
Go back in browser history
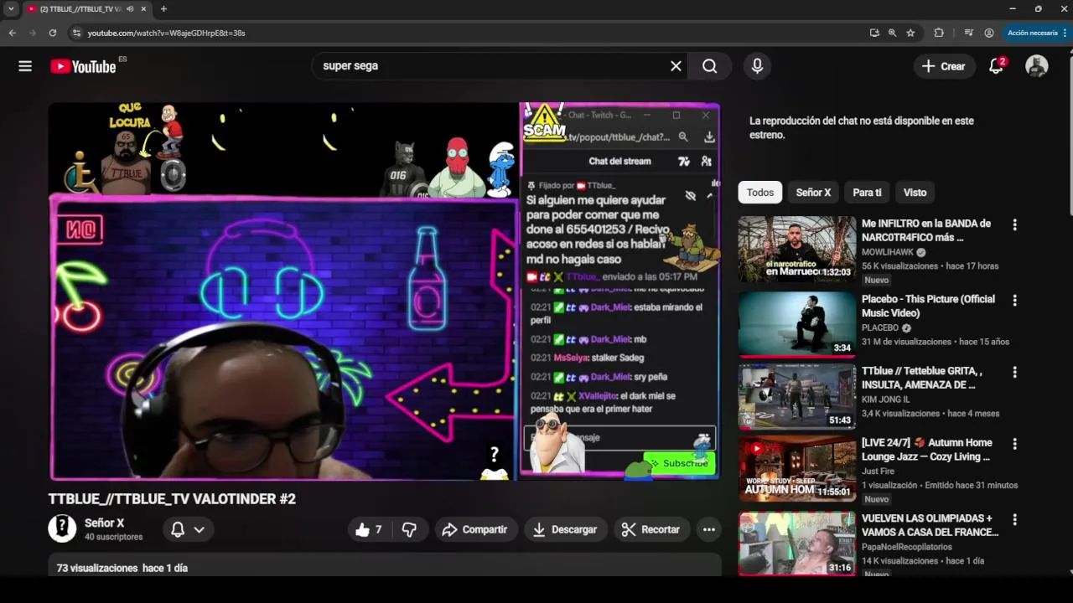click(x=13, y=33)
